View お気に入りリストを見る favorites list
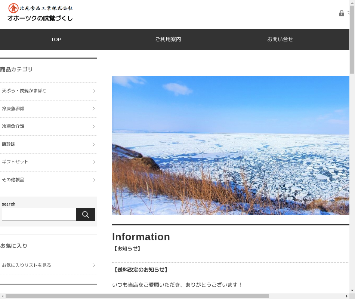 tap(27, 265)
